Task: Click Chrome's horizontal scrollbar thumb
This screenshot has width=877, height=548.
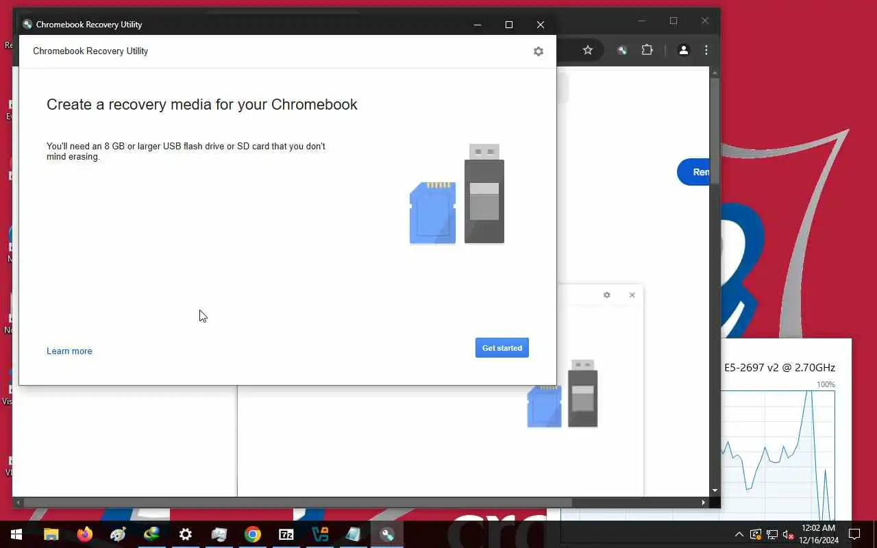Action: tap(298, 502)
